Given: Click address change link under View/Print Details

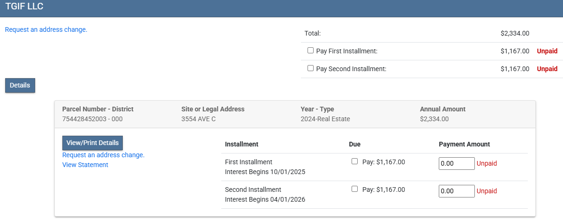Looking at the screenshot, I should click(103, 155).
